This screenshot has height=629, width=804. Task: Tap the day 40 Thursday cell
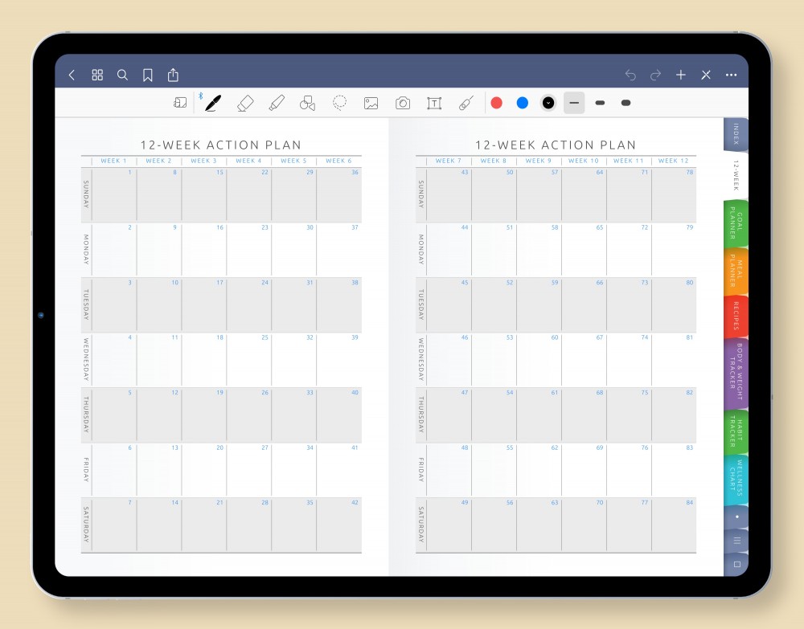[x=339, y=415]
